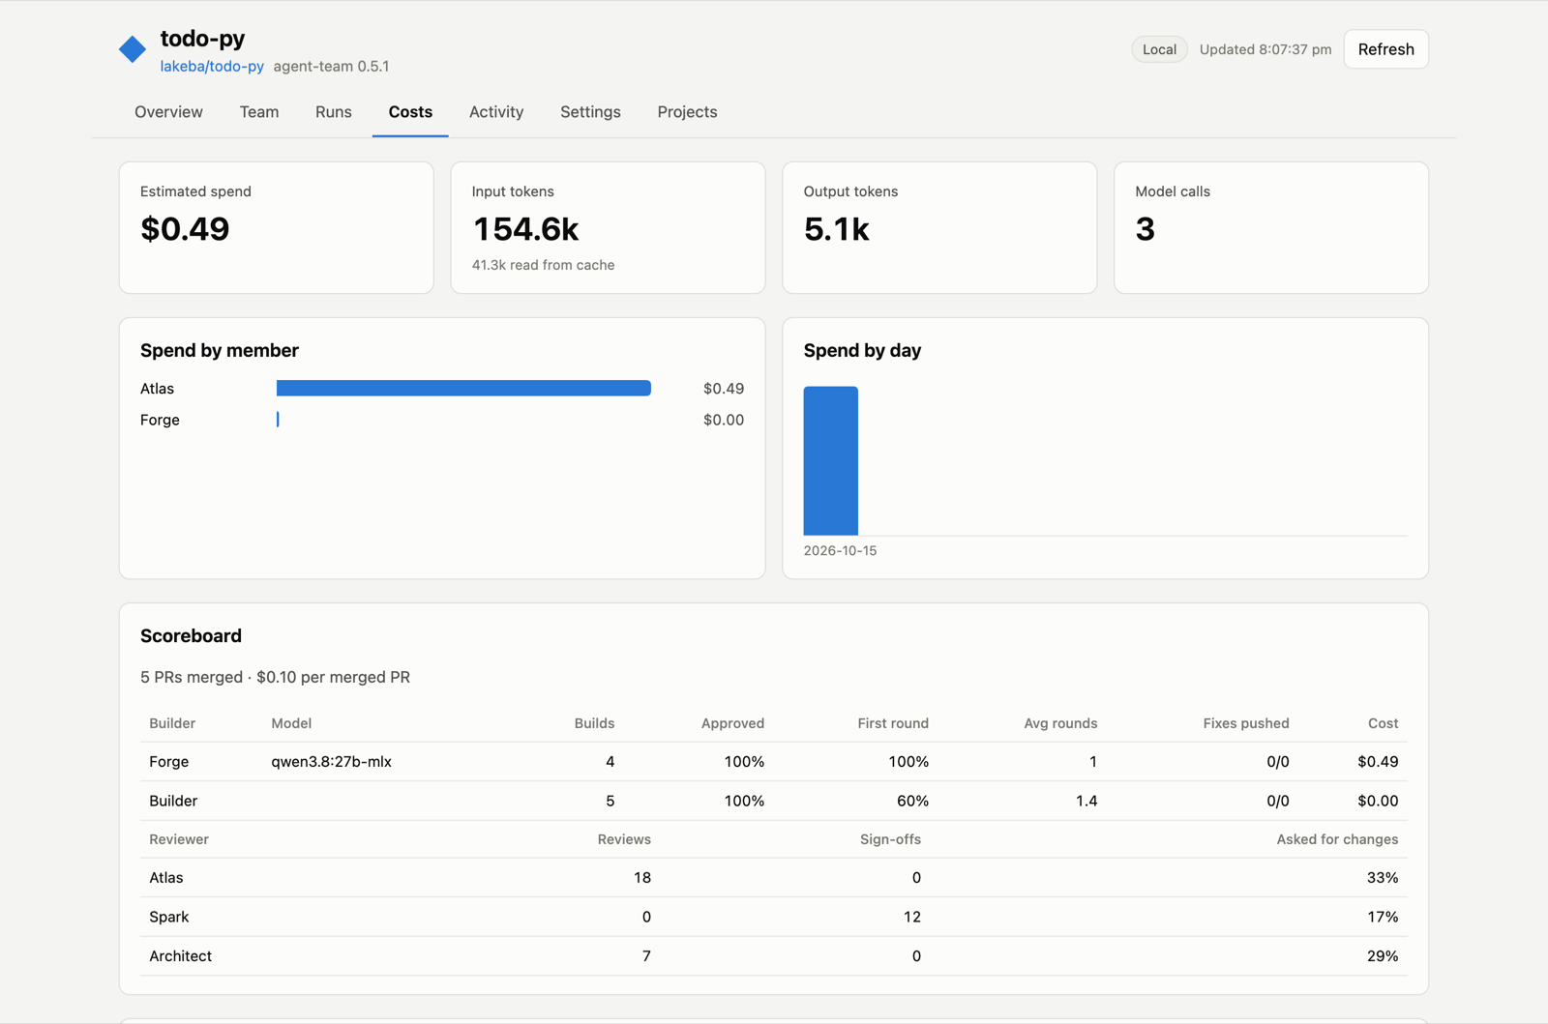
Task: Click the 60% first round value
Action: pos(912,801)
